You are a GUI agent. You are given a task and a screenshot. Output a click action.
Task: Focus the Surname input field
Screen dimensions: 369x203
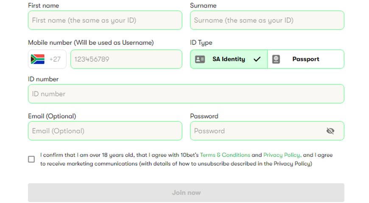(x=267, y=20)
